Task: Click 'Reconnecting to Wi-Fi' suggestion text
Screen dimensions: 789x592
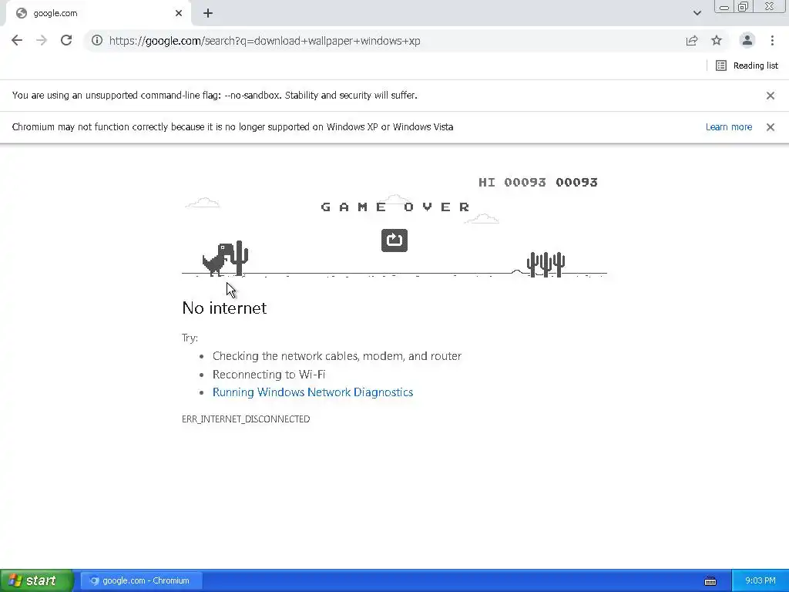Action: coord(269,375)
